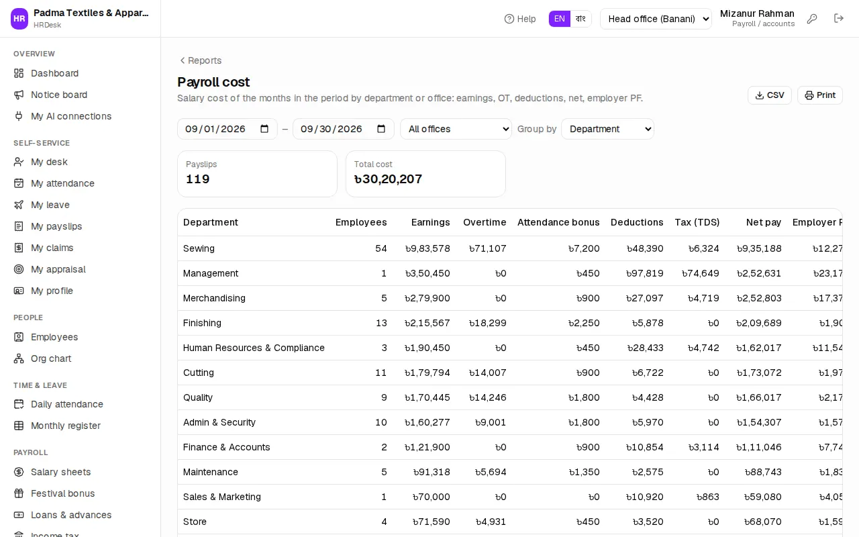This screenshot has width=859, height=537.
Task: Open My desk in the sidebar
Action: point(49,162)
